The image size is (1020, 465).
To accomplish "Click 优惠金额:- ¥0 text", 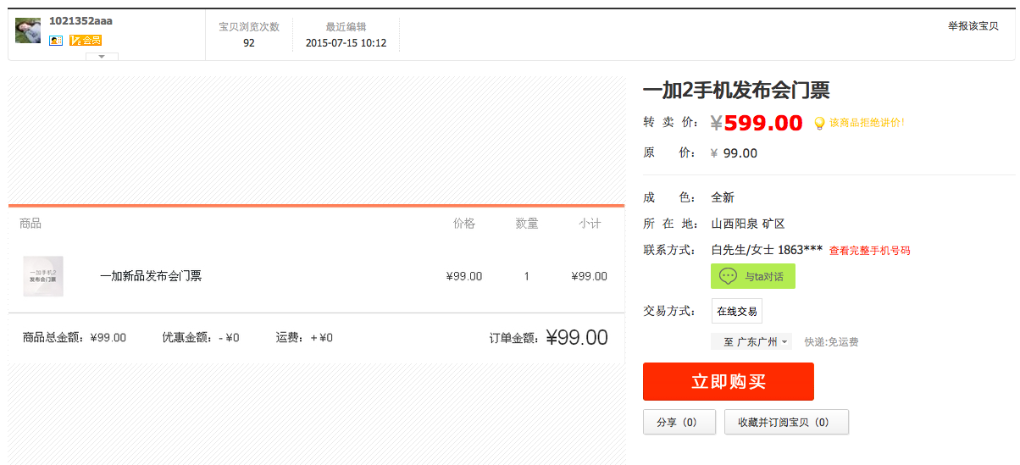I will coord(201,337).
